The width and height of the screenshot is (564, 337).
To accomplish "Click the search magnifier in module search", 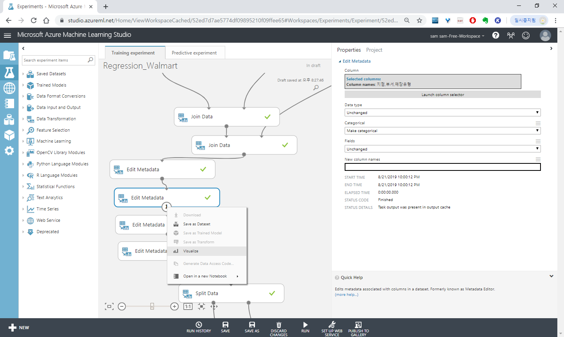I will click(90, 60).
